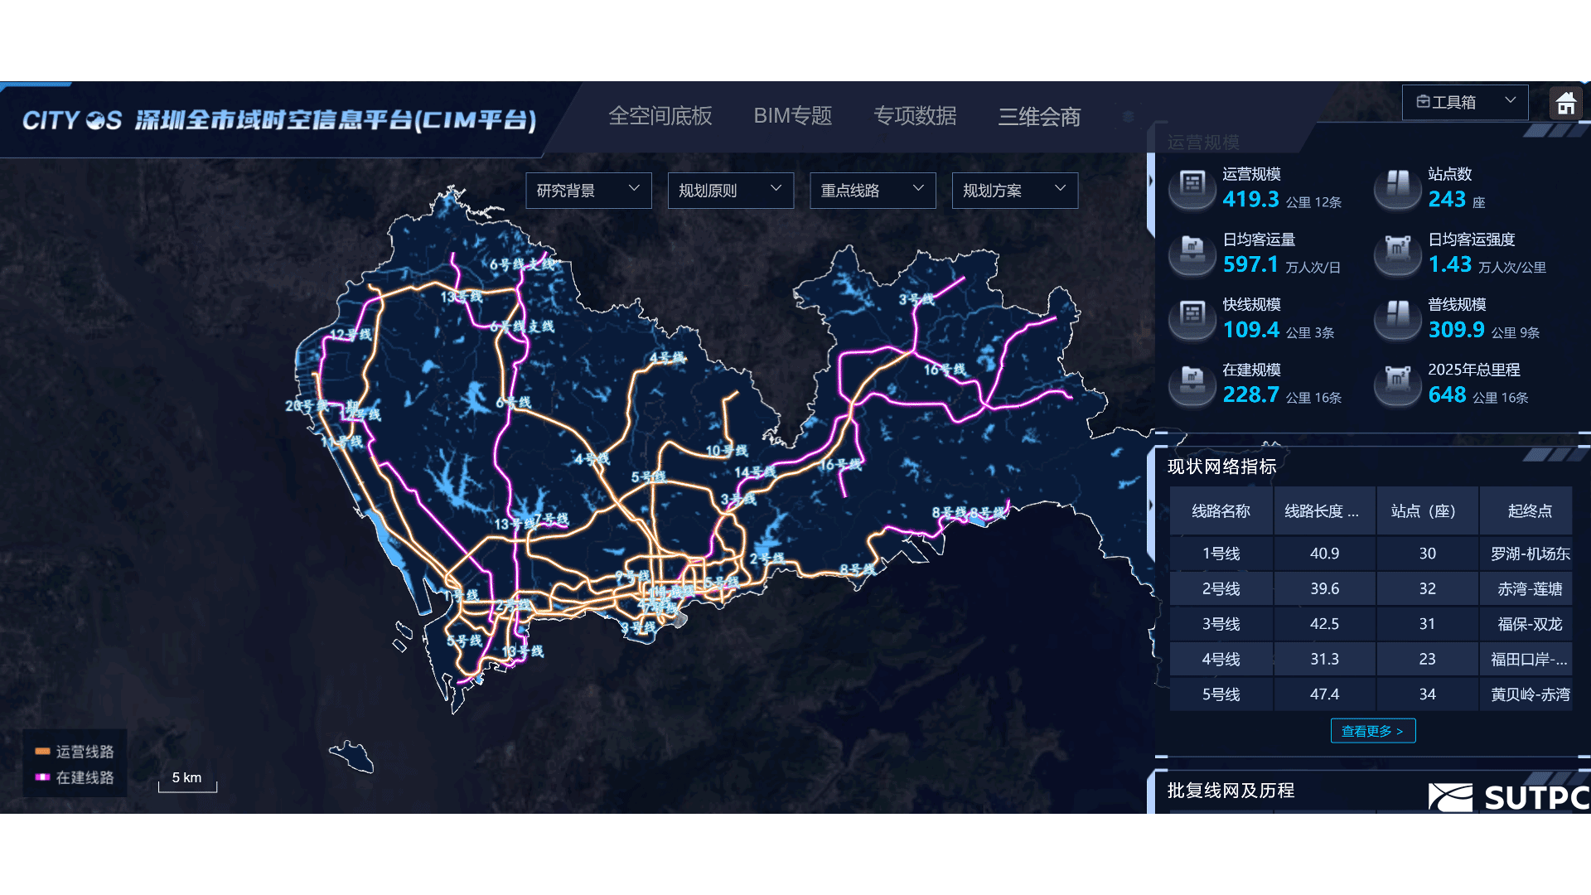Click the 在建线路 legend label
The height and width of the screenshot is (895, 1591).
[x=85, y=777]
